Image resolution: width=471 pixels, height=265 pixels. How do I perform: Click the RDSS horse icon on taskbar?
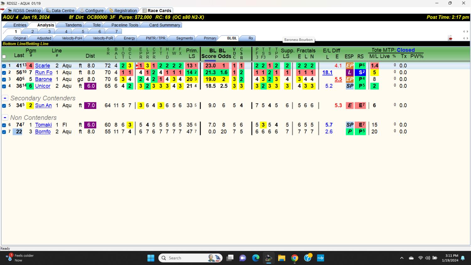tap(268, 258)
